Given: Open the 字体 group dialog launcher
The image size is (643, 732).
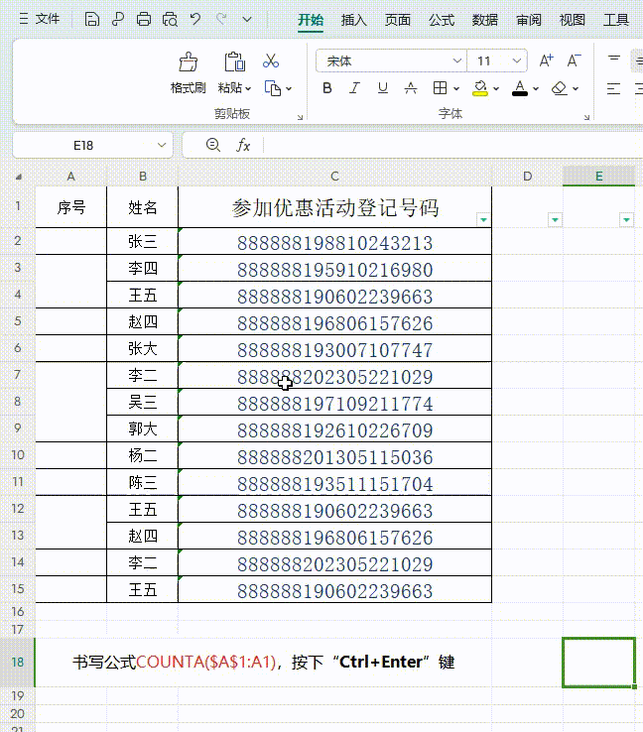Looking at the screenshot, I should click(x=586, y=117).
